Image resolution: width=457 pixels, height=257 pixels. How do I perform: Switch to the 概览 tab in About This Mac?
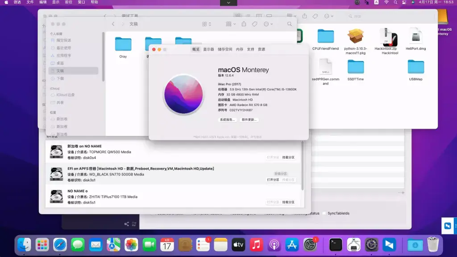[x=196, y=49]
